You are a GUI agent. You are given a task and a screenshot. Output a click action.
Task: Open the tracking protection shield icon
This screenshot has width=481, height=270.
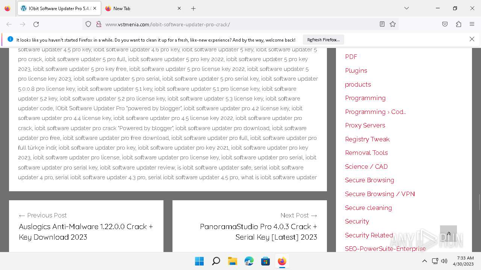(x=88, y=24)
